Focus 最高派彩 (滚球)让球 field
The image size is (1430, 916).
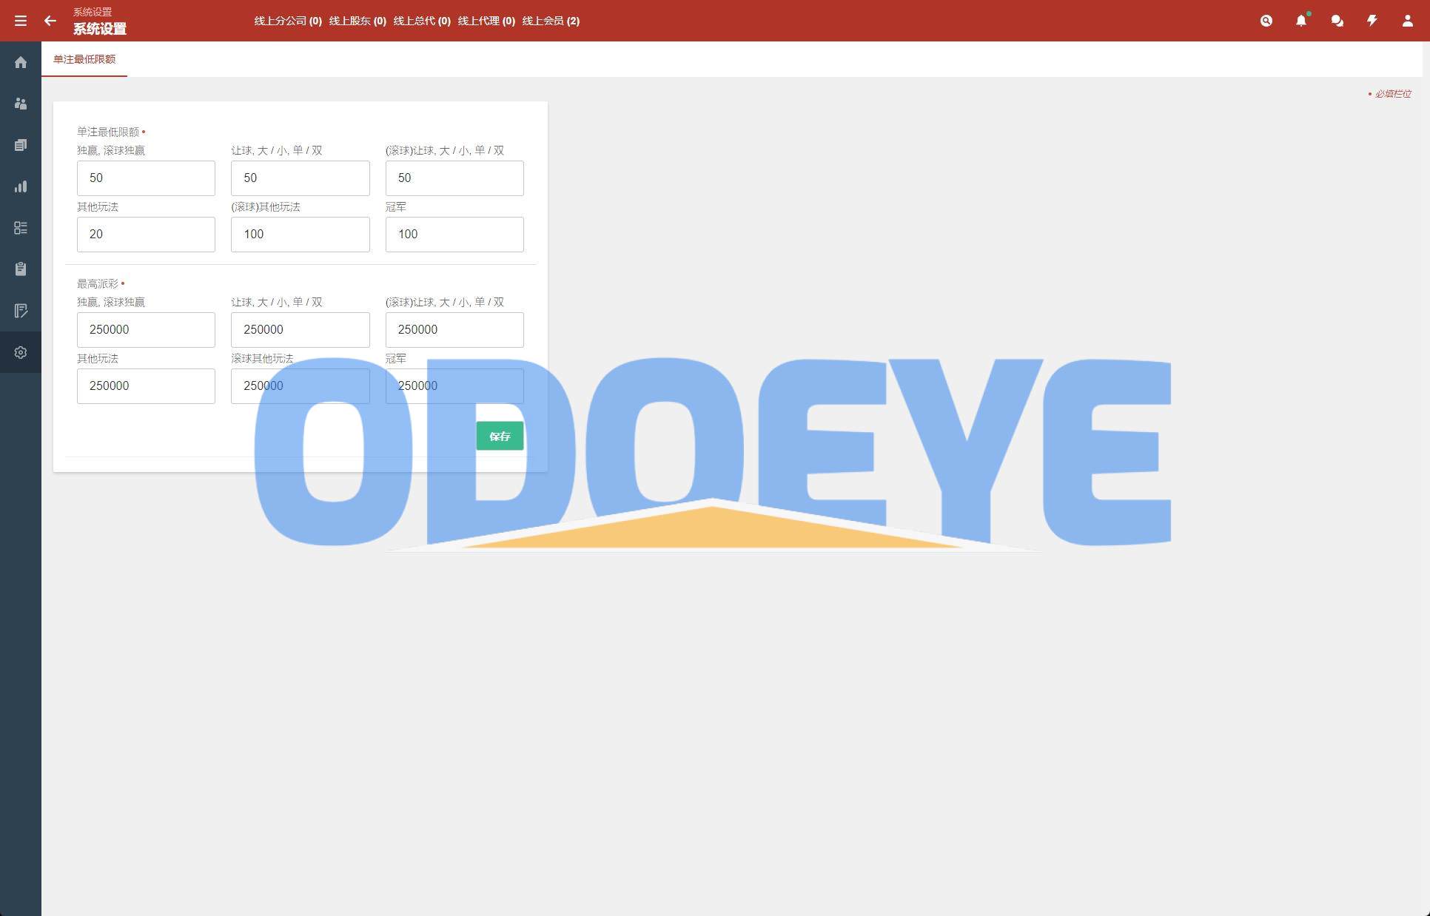[x=454, y=330]
